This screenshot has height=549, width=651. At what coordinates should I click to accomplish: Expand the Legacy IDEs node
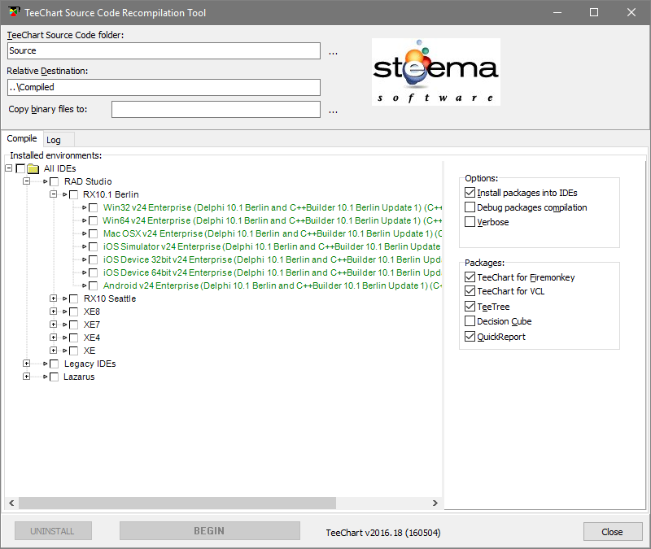point(27,364)
